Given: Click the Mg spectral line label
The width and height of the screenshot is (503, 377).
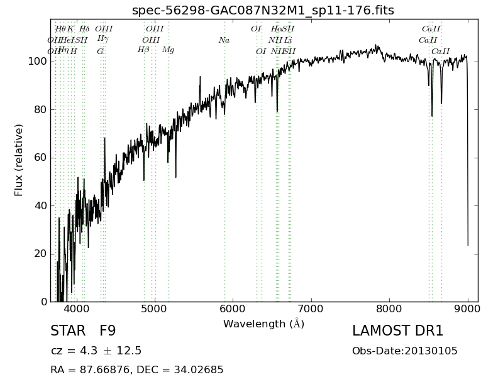Looking at the screenshot, I should pos(168,50).
